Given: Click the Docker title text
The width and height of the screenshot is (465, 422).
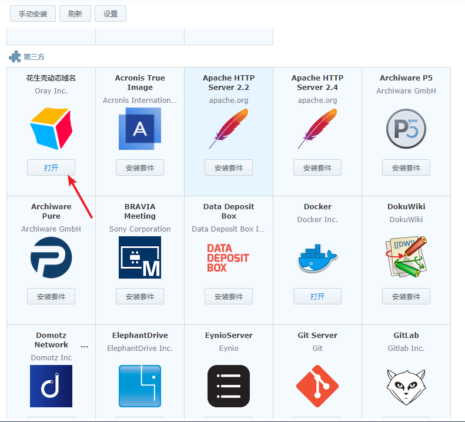Looking at the screenshot, I should point(317,206).
